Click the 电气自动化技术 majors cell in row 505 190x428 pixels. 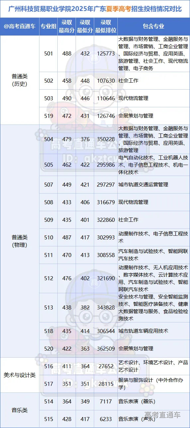point(154,165)
